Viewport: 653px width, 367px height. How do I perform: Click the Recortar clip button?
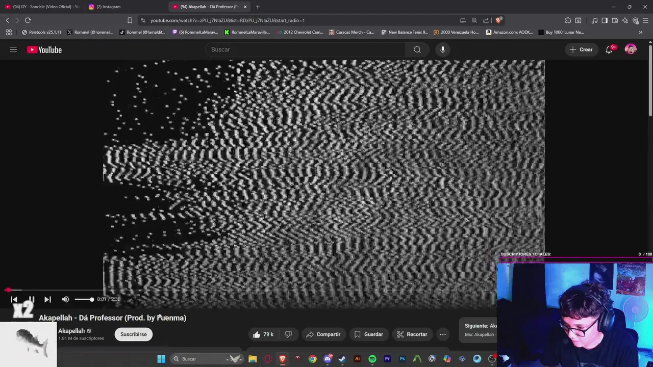click(x=412, y=334)
